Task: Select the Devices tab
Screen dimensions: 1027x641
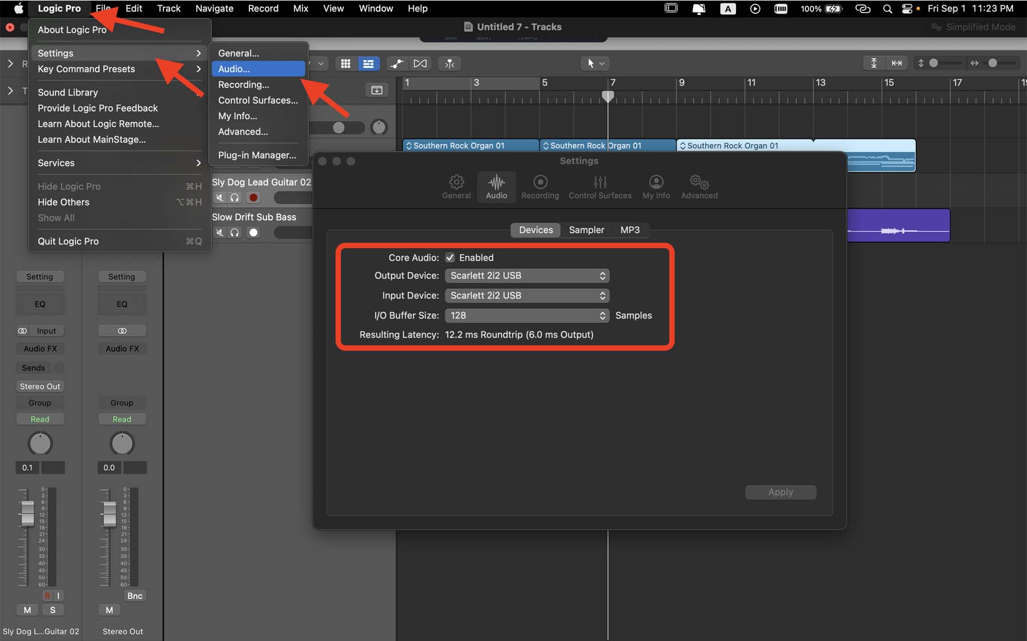Action: click(536, 230)
